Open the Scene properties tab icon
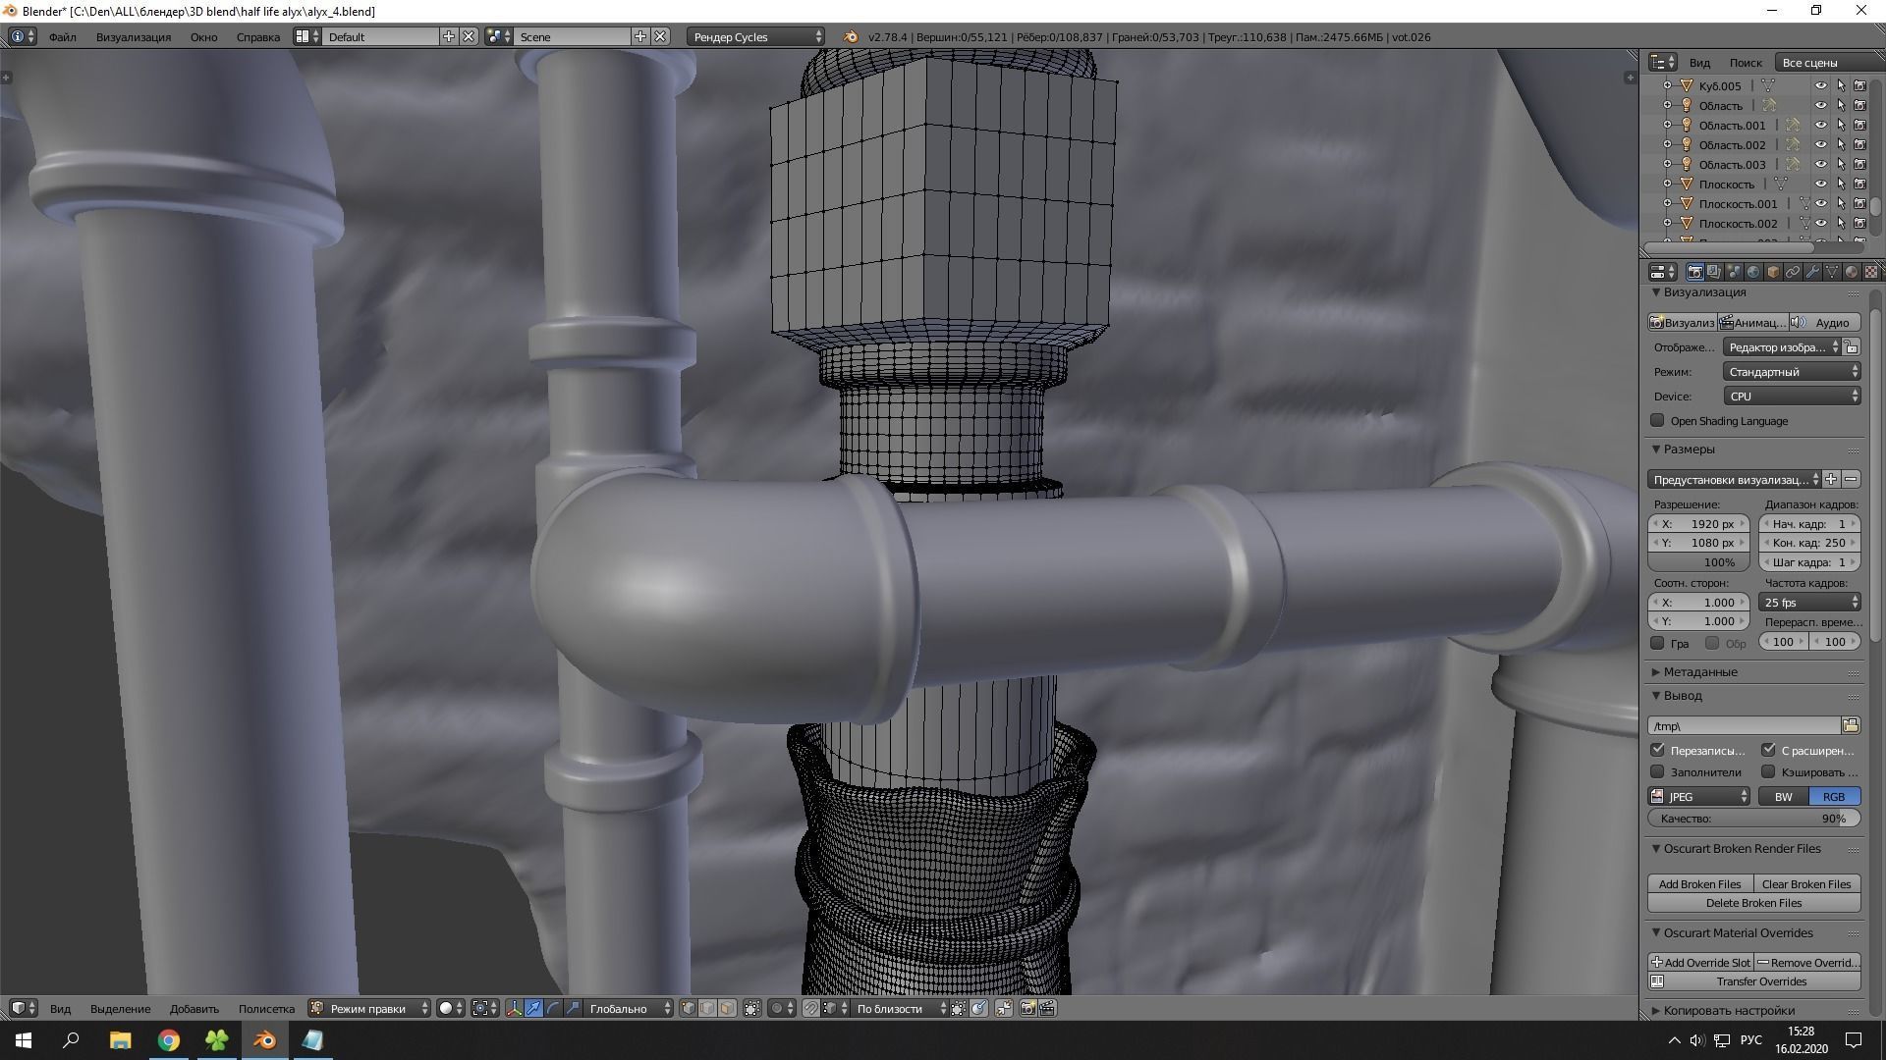Viewport: 1886px width, 1060px height. point(1734,272)
